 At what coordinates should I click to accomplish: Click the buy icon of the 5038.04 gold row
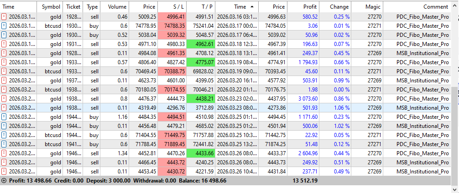pyautogui.click(x=4, y=35)
